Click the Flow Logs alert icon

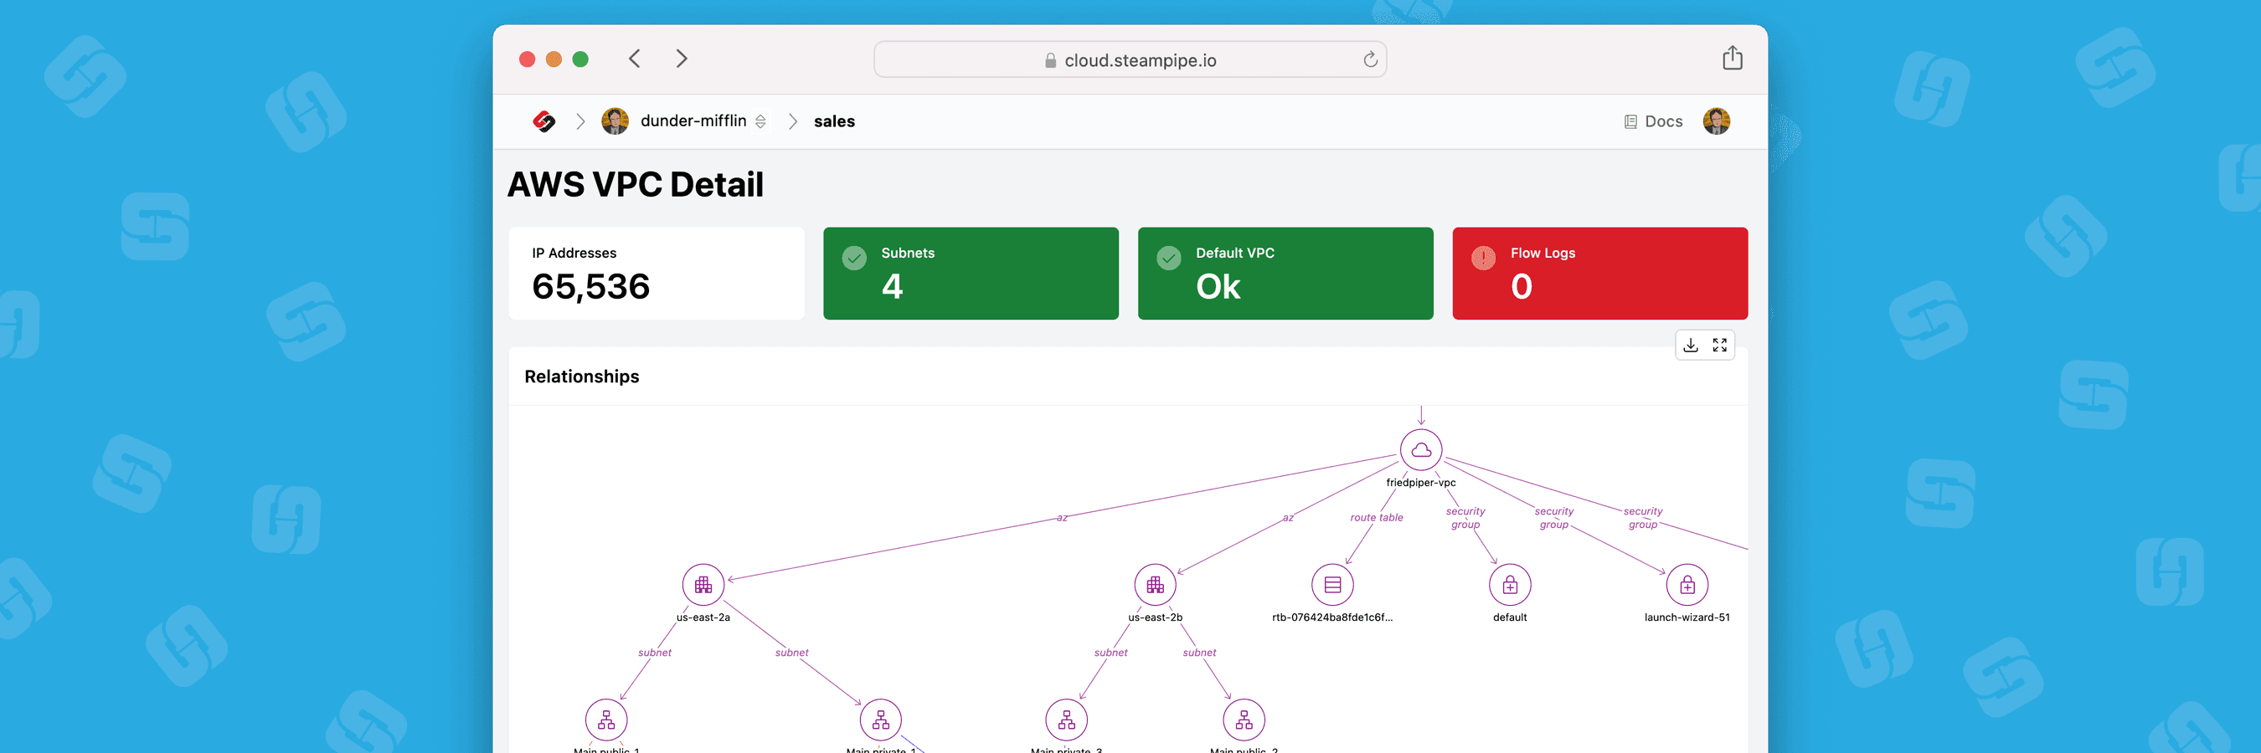click(x=1482, y=258)
